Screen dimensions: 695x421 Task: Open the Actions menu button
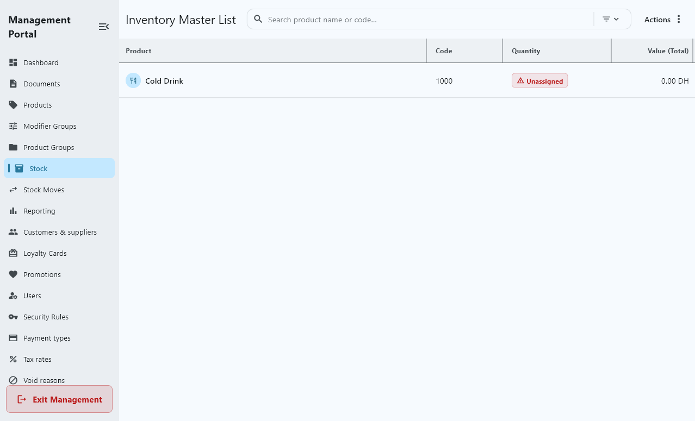tap(663, 19)
